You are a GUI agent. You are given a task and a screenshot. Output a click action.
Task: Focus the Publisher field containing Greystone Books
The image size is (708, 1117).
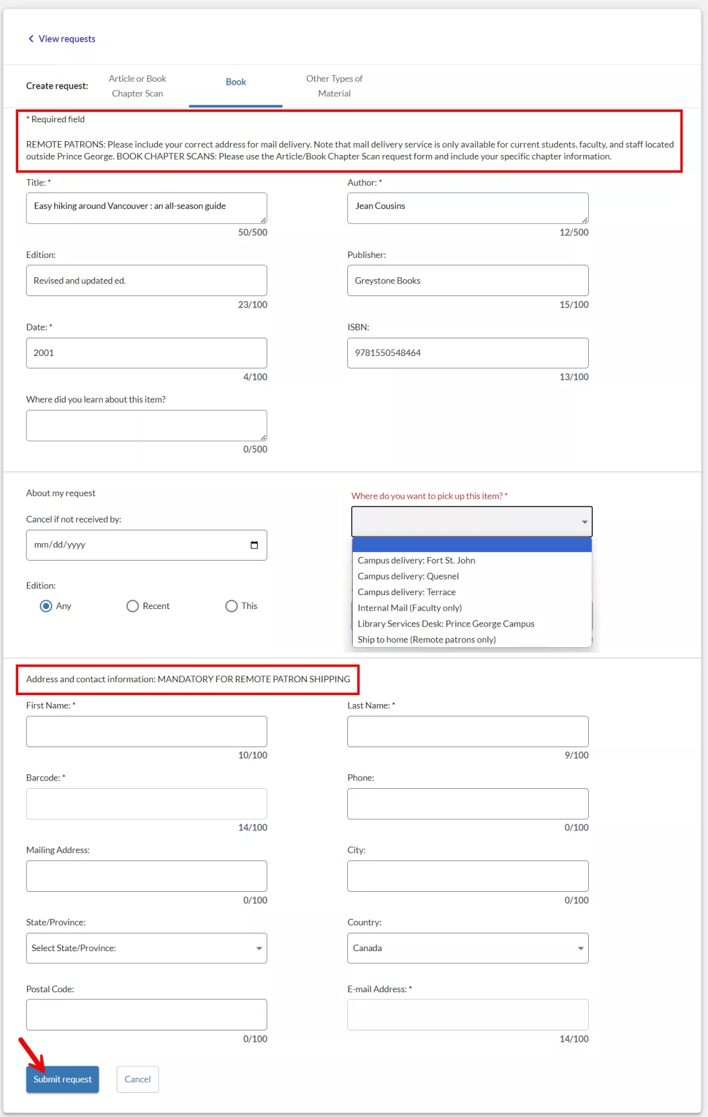[468, 280]
